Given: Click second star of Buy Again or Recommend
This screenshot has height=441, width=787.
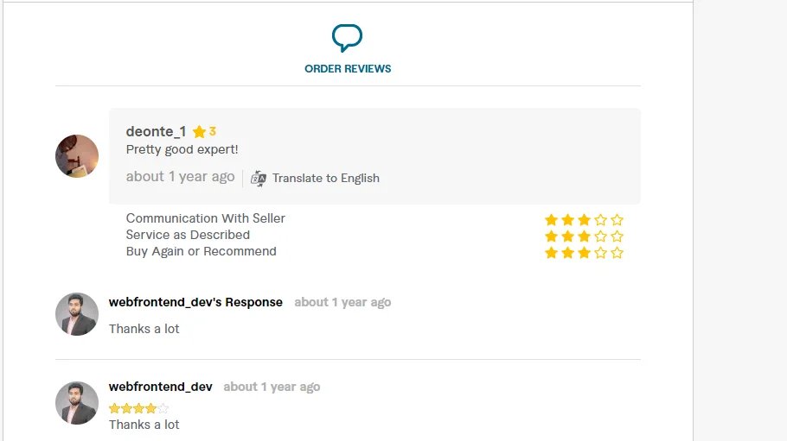Looking at the screenshot, I should (567, 253).
